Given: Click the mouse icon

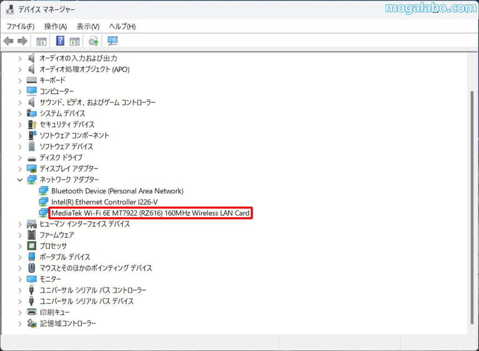Looking at the screenshot, I should pos(31,268).
